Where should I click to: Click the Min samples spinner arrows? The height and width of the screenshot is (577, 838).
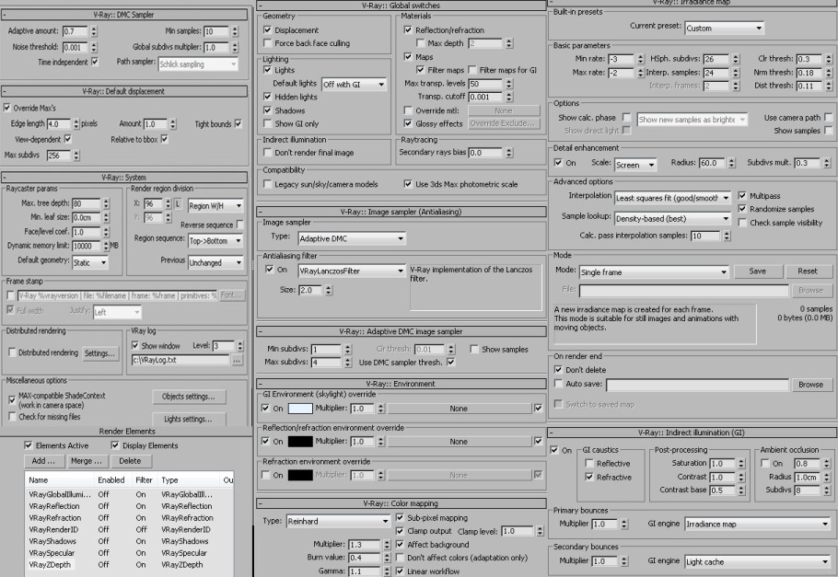coord(235,31)
